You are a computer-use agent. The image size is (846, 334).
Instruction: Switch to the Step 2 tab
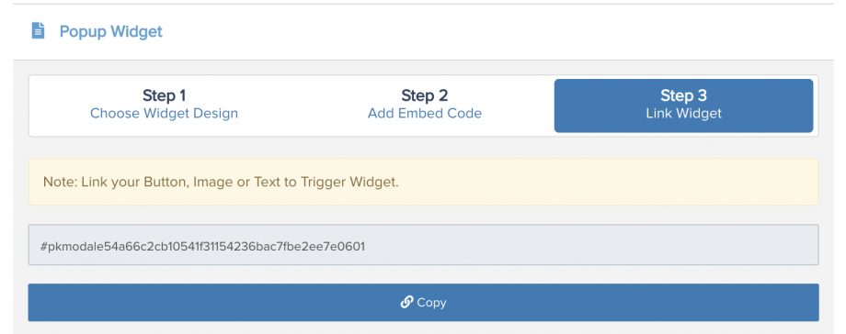(425, 105)
